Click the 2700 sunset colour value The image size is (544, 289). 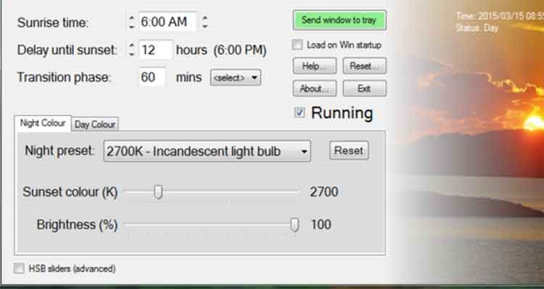click(324, 192)
